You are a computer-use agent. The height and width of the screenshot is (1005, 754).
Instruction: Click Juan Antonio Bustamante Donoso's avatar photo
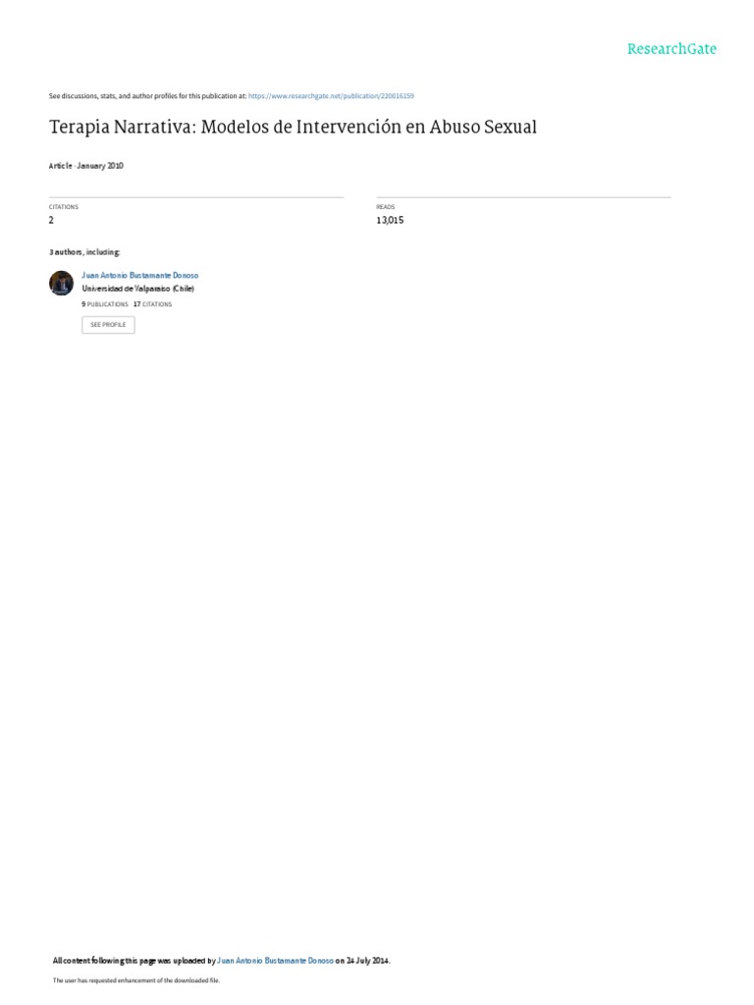(x=62, y=283)
